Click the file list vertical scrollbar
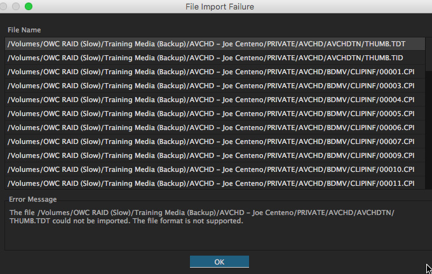The height and width of the screenshot is (274, 432). point(428,114)
